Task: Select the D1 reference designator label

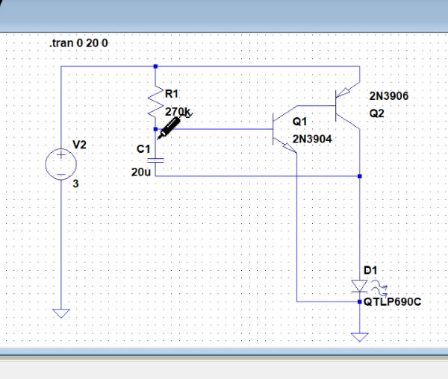Action: tap(370, 269)
